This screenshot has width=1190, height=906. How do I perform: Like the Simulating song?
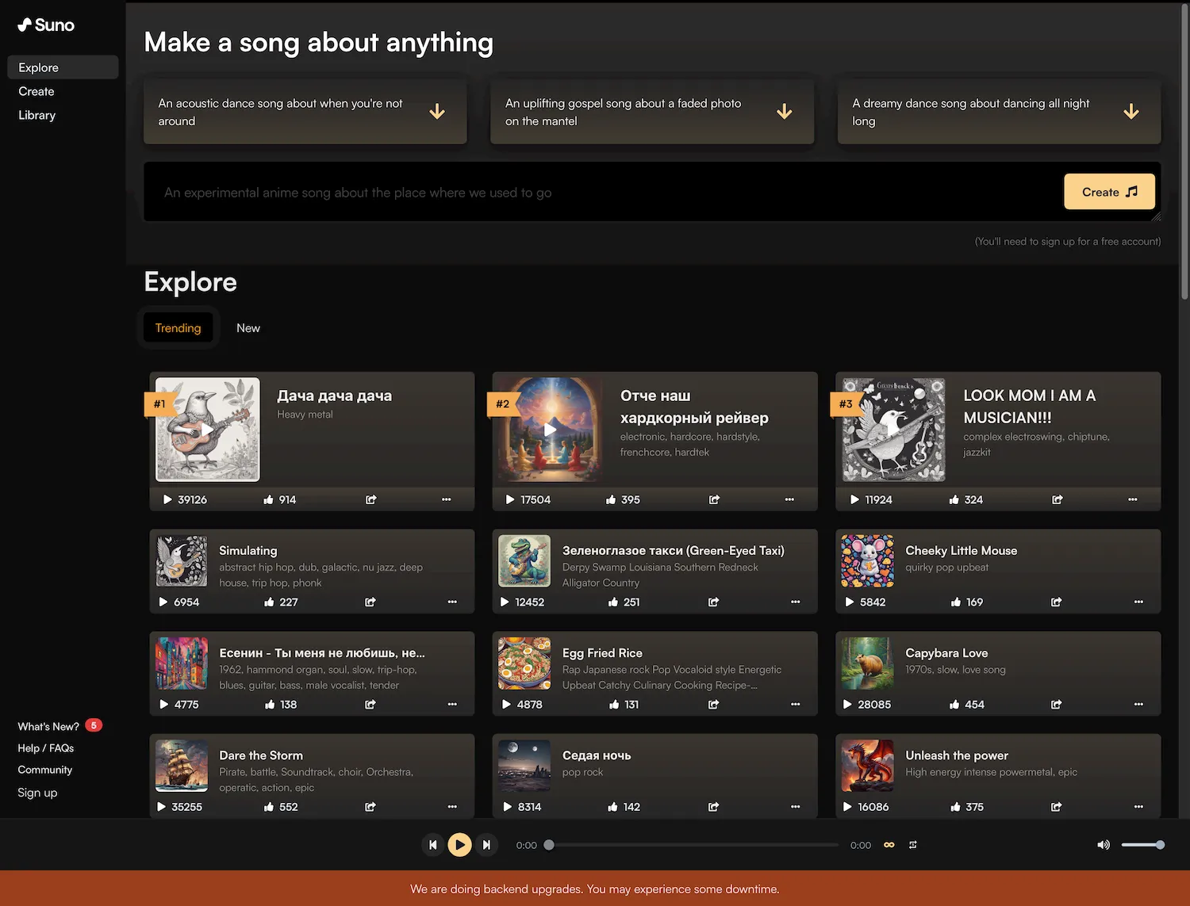coord(269,602)
